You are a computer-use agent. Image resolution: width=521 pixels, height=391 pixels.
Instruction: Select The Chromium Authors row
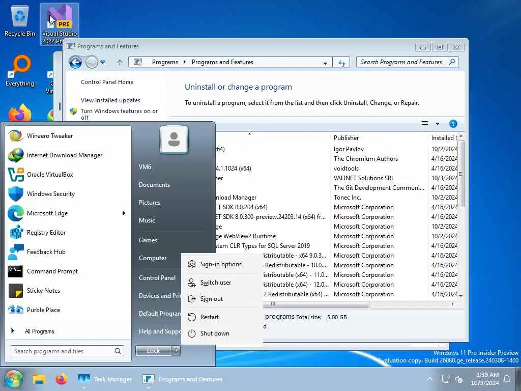(x=336, y=159)
